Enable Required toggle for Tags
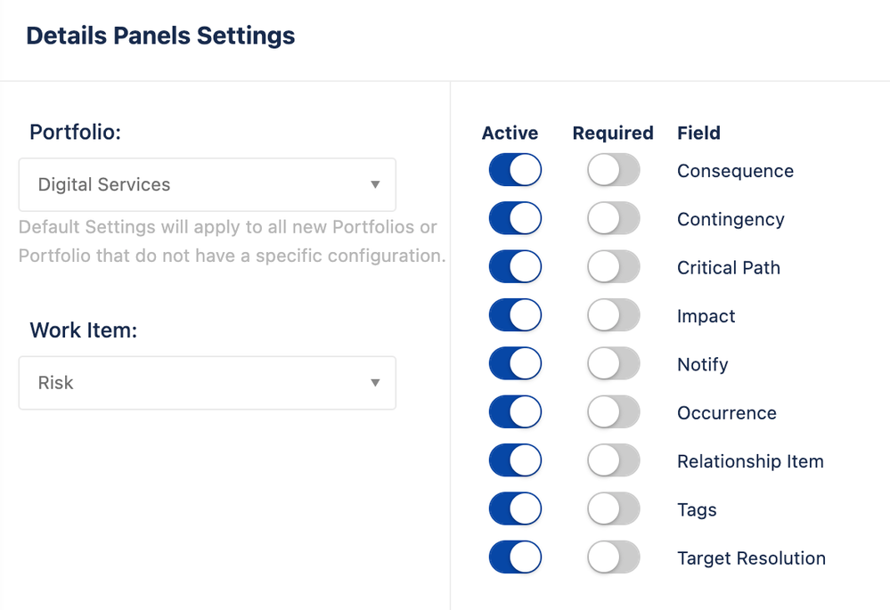This screenshot has width=890, height=610. (613, 509)
